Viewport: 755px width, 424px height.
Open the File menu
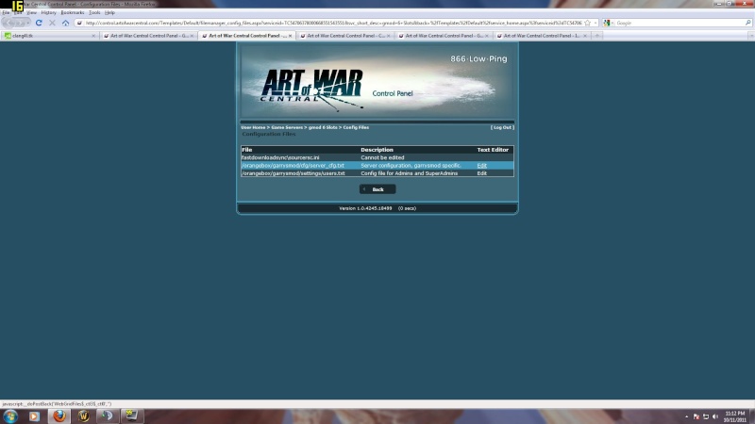point(6,12)
